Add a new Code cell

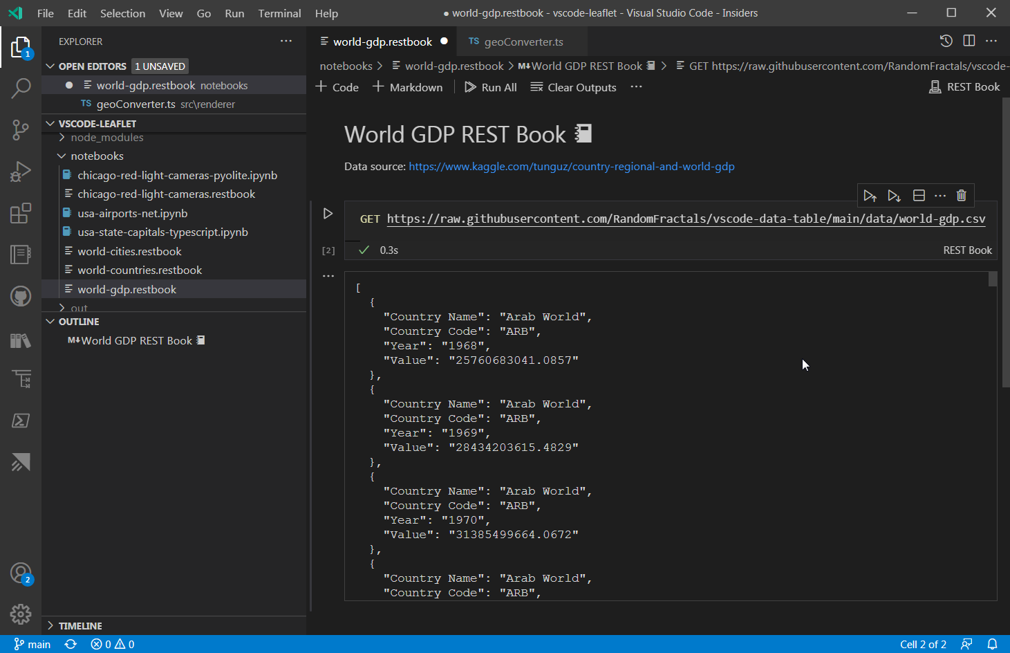point(337,87)
